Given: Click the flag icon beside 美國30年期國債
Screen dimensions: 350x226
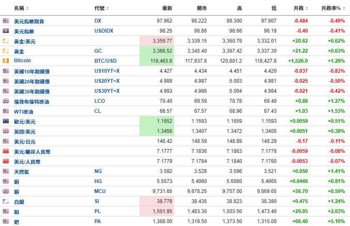Looking at the screenshot, I should (x=6, y=91).
